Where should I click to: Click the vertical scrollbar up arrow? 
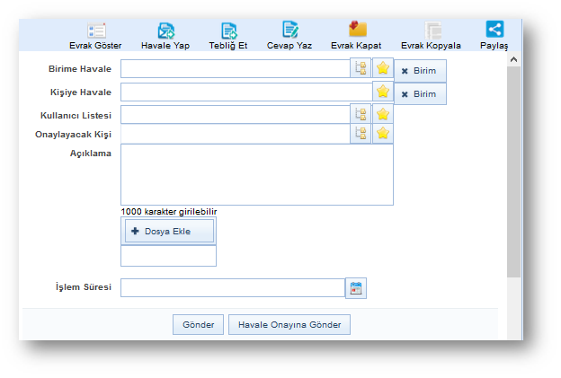514,59
